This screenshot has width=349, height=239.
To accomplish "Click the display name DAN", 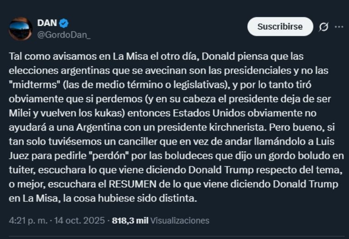I will point(47,24).
